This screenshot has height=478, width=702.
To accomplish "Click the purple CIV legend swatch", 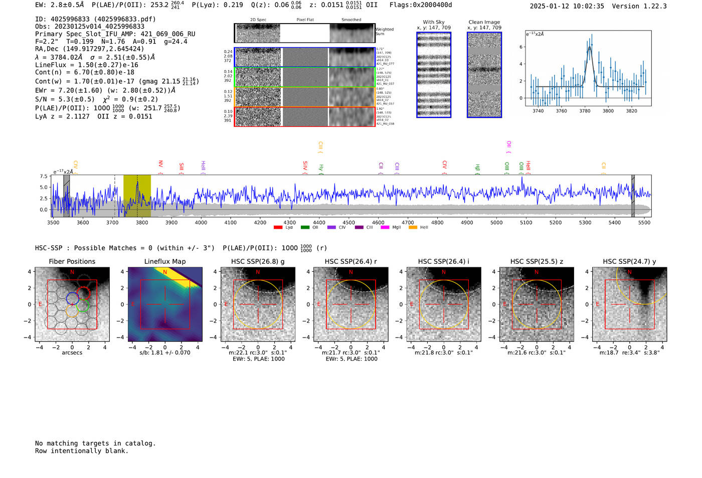I will [331, 227].
